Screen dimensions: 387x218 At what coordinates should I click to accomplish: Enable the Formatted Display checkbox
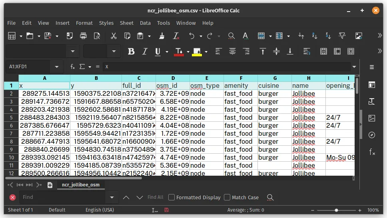(172, 197)
